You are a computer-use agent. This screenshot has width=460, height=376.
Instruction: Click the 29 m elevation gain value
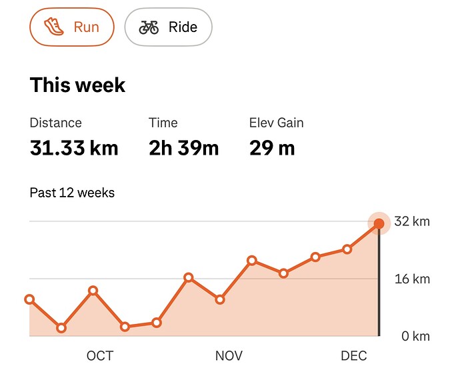[272, 147]
